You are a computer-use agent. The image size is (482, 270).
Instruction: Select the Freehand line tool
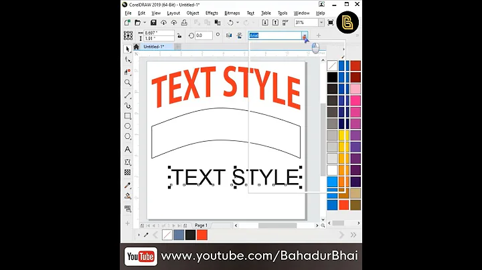(128, 96)
